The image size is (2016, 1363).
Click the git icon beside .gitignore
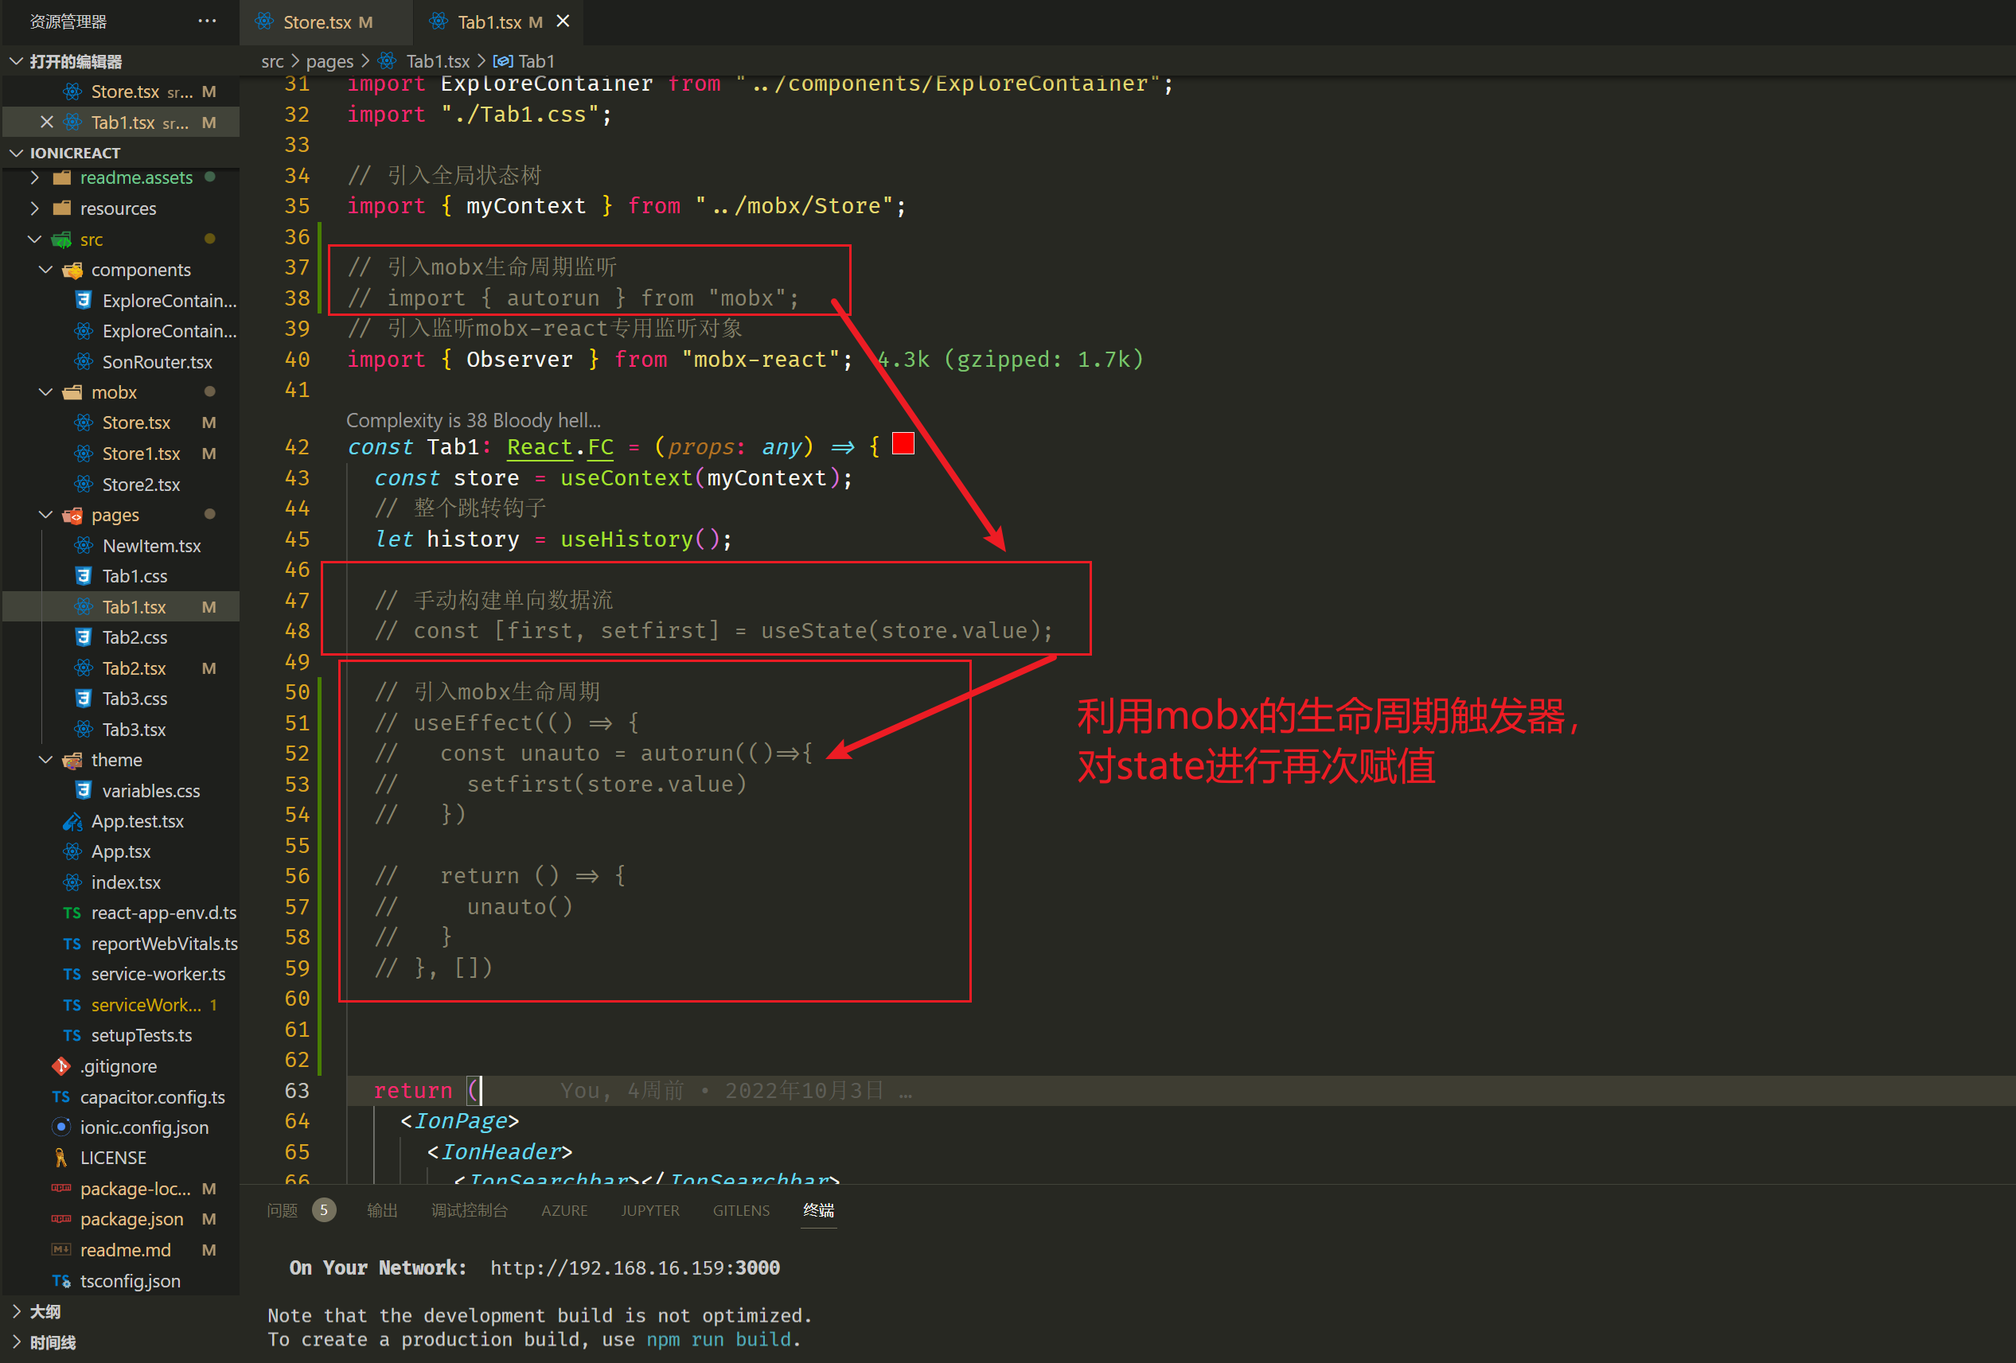click(x=60, y=1065)
